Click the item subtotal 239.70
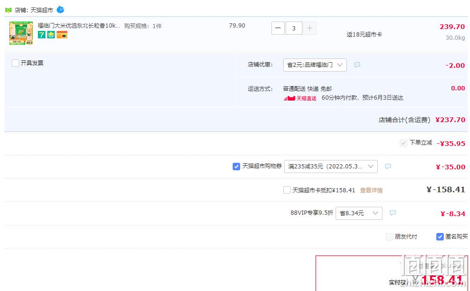 (x=452, y=27)
